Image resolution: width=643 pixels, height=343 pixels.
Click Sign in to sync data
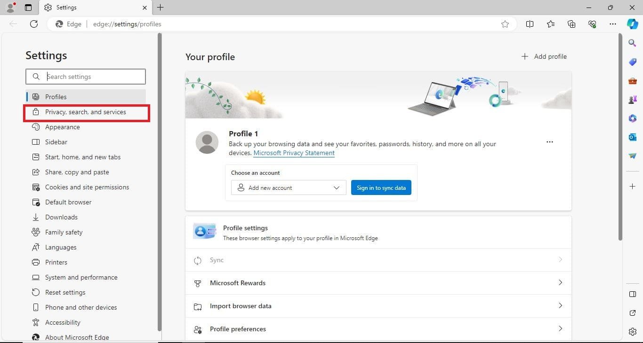click(381, 188)
